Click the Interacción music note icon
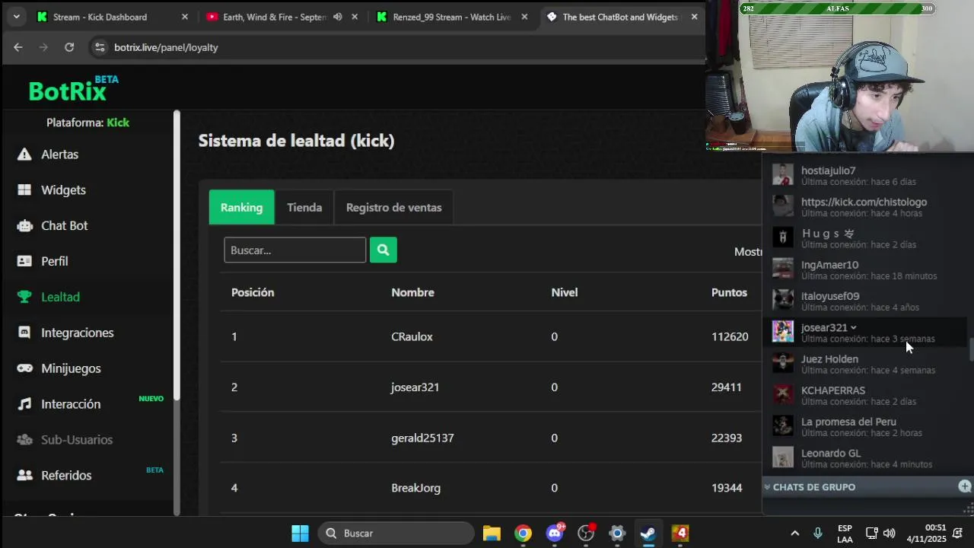Image resolution: width=974 pixels, height=548 pixels. coord(24,404)
